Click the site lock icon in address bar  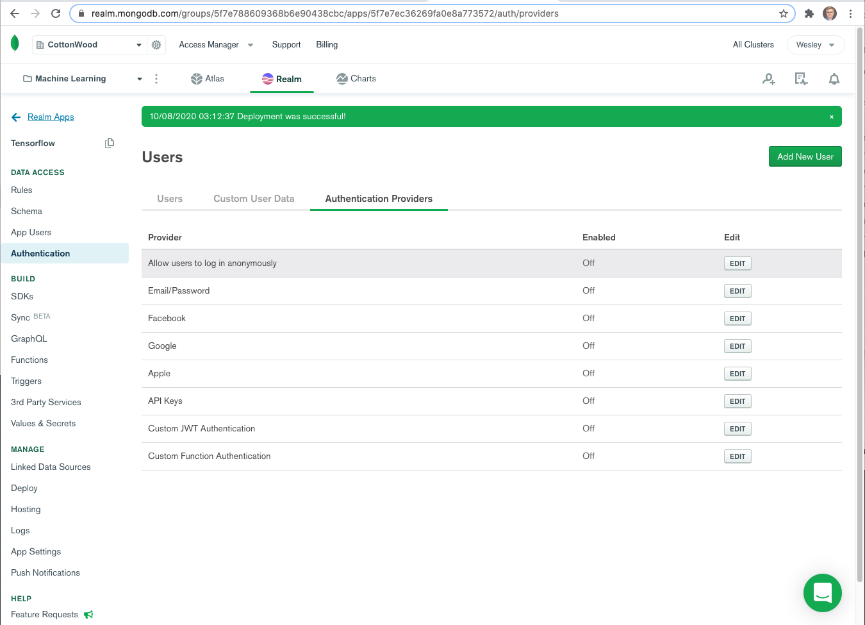point(81,13)
